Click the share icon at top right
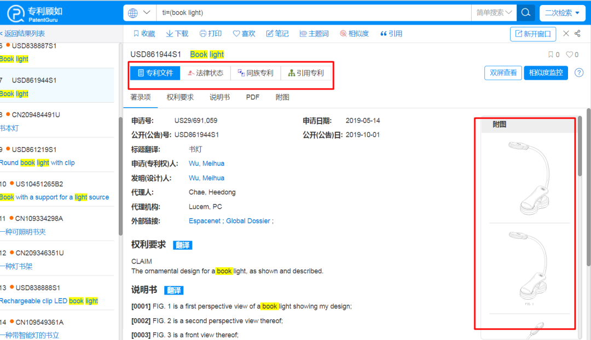Viewport: 591px width, 340px height. point(577,33)
